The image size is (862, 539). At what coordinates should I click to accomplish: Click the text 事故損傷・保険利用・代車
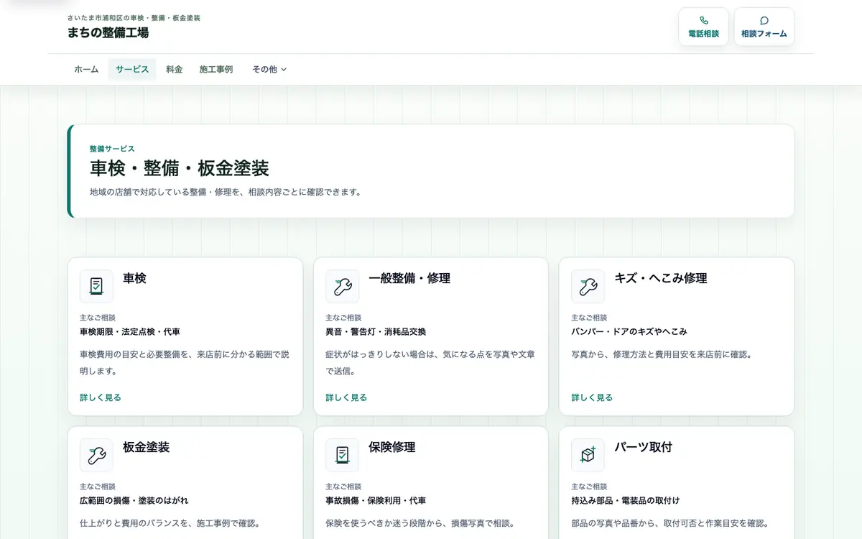(x=376, y=501)
